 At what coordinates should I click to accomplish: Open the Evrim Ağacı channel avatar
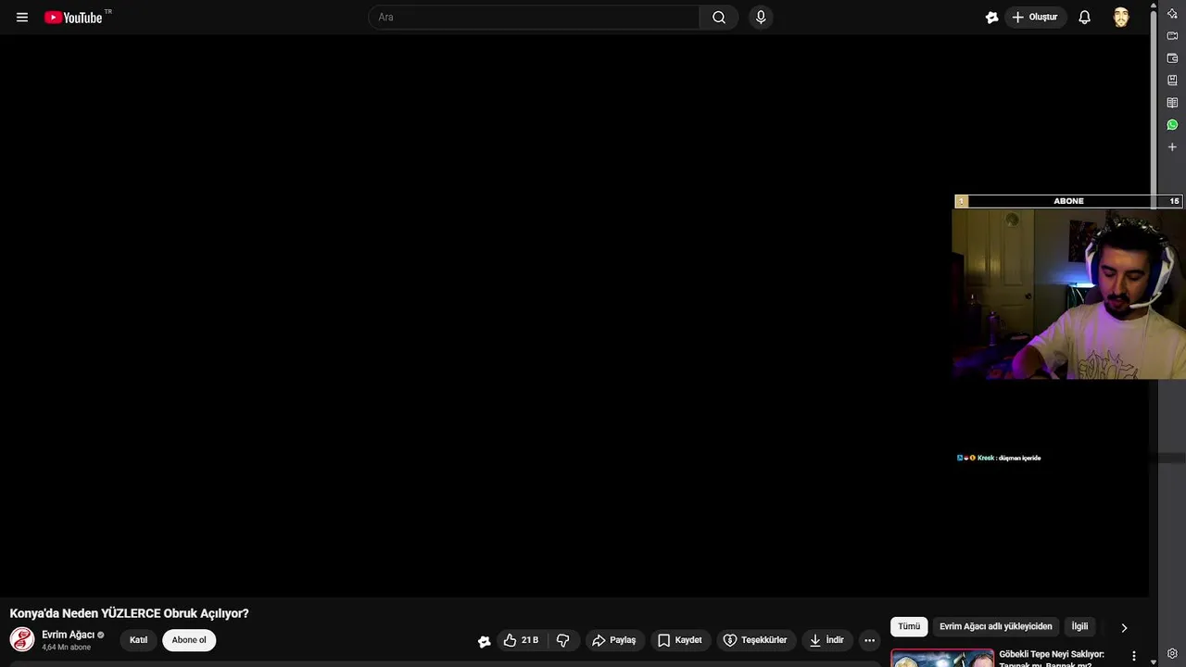22,639
